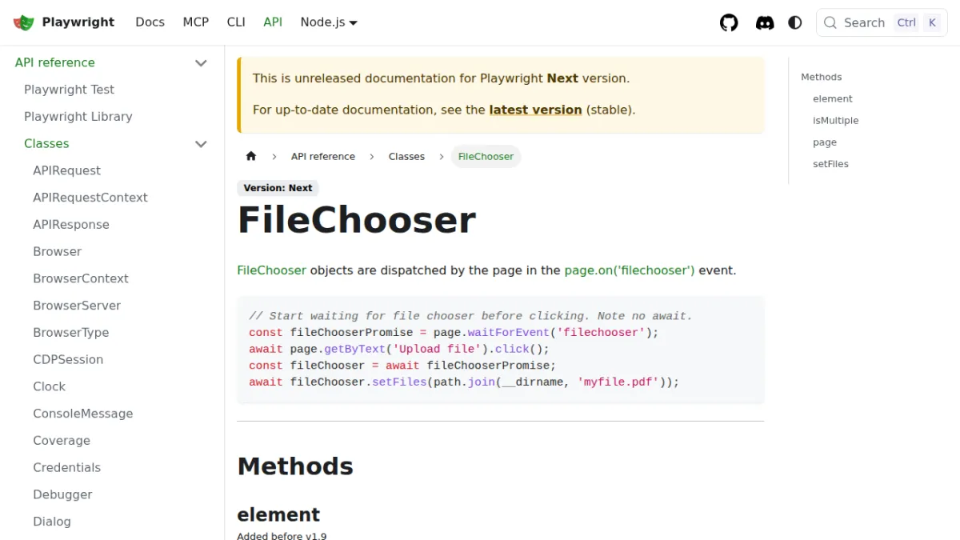Image resolution: width=960 pixels, height=540 pixels.
Task: Open Credentials class page
Action: [x=66, y=468]
